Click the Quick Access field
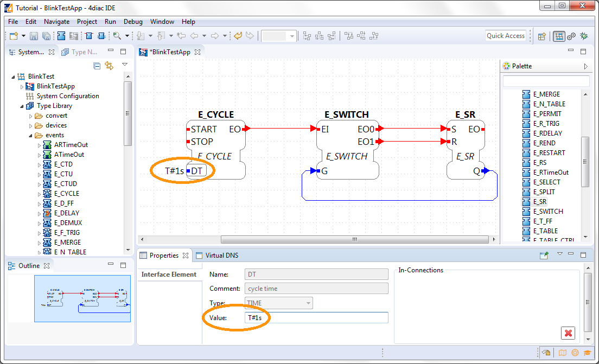This screenshot has width=599, height=364. (x=505, y=36)
